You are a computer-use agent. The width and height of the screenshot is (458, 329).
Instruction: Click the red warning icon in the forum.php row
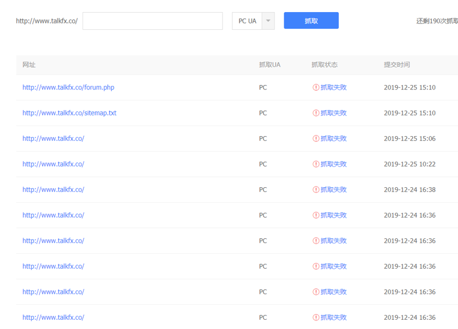point(316,87)
